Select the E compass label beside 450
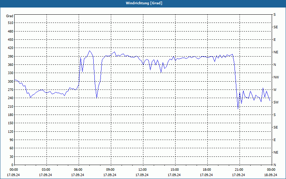This screenshot has width=286, height=179. pos(275,40)
